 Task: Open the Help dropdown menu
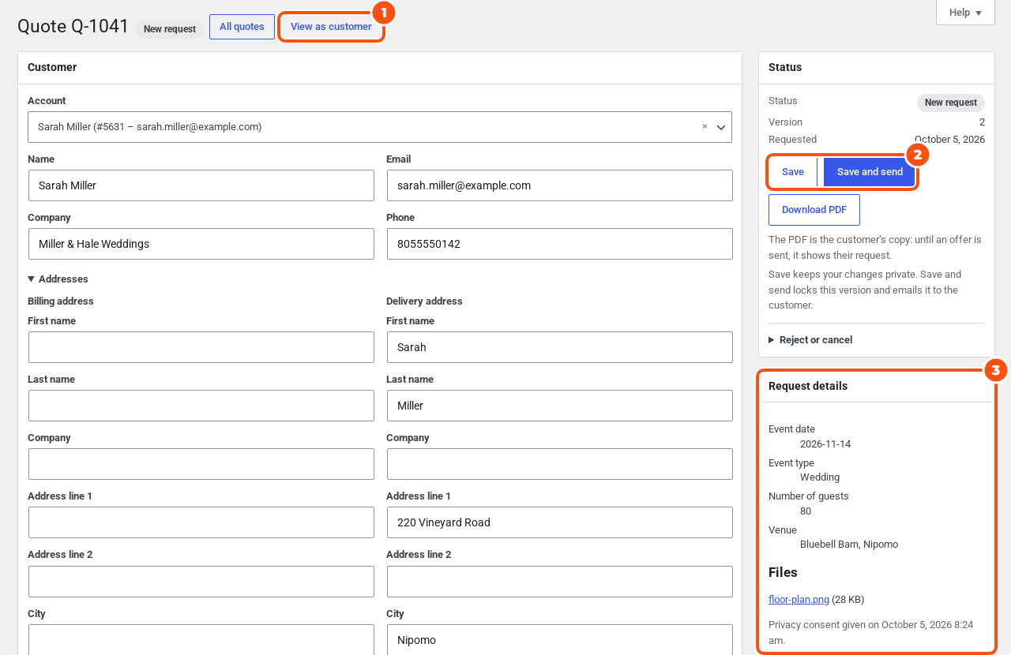point(965,13)
